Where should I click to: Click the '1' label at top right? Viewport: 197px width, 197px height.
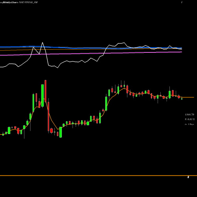click(182, 2)
